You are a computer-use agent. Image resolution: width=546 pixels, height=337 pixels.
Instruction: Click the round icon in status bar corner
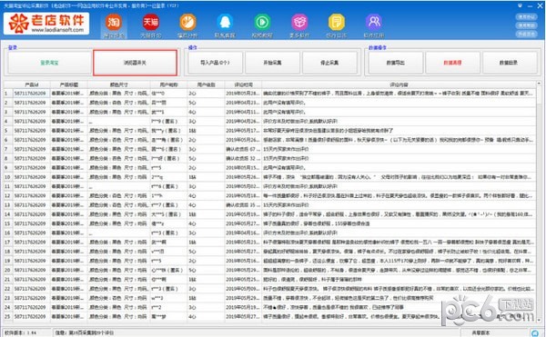pyautogui.click(x=534, y=332)
